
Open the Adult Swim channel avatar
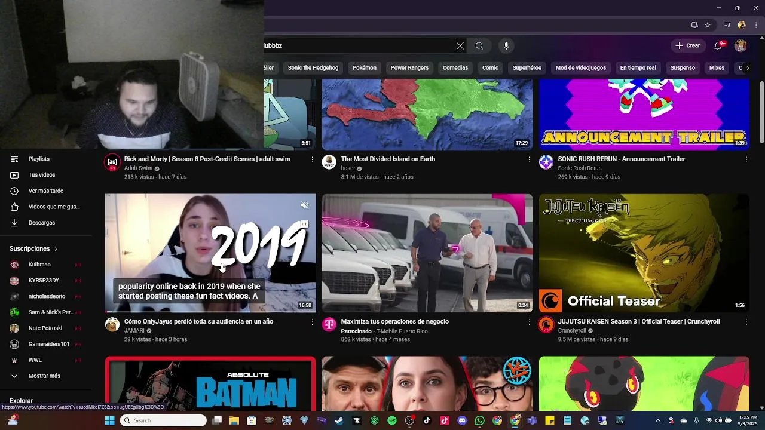point(112,162)
